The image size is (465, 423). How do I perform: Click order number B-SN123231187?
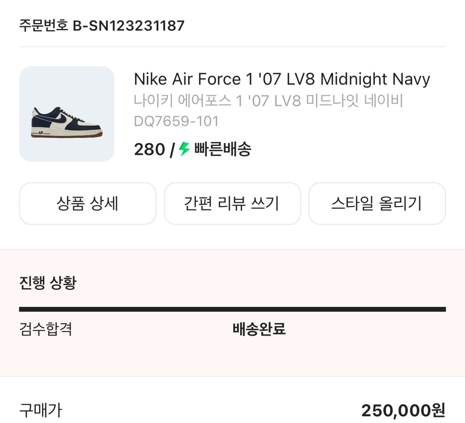[101, 26]
